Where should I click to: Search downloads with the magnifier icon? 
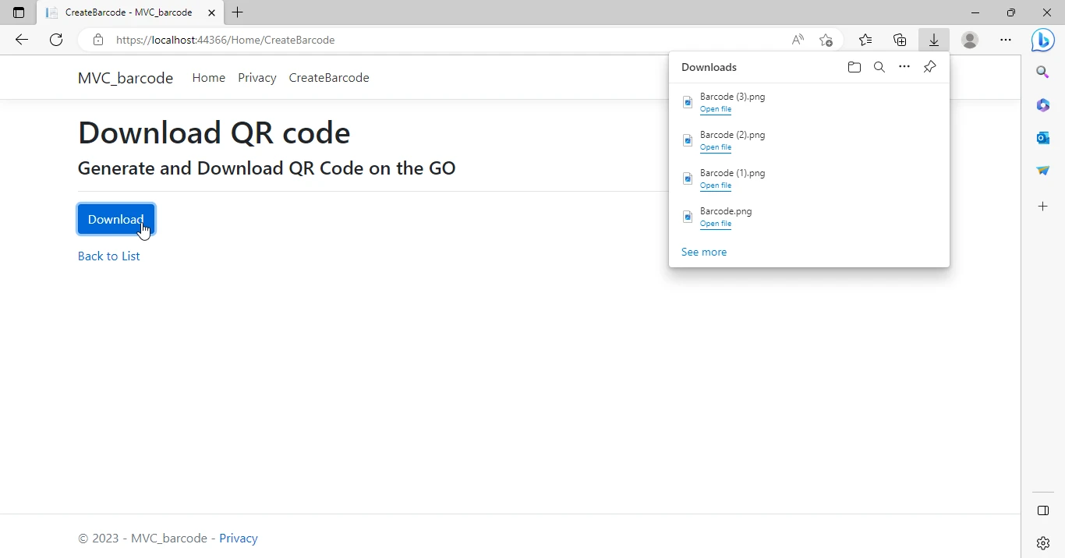click(x=879, y=67)
